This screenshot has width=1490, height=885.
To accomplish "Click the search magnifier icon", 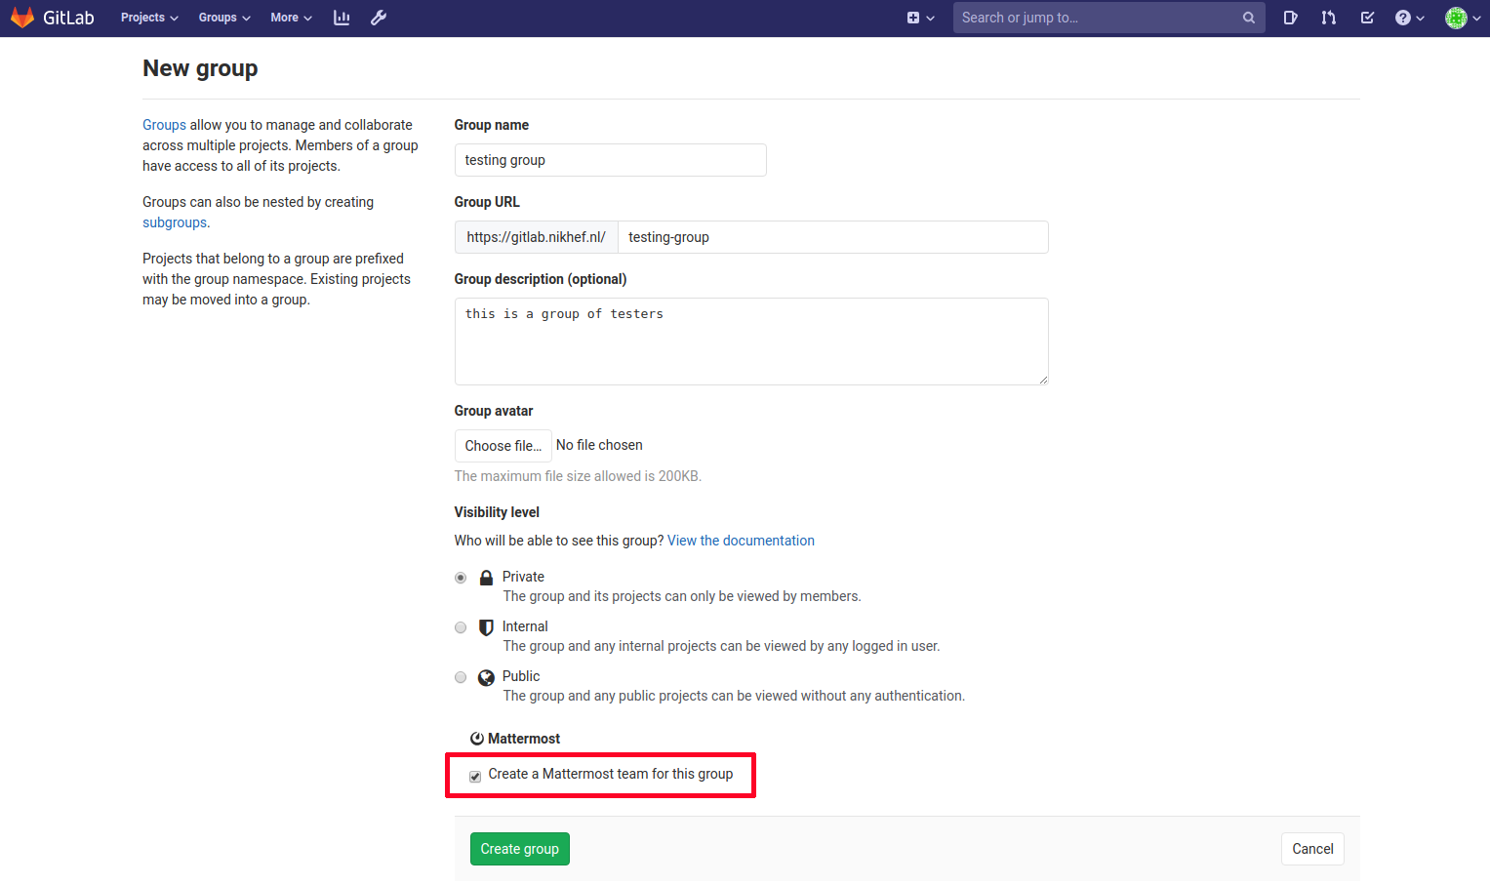I will (1249, 18).
